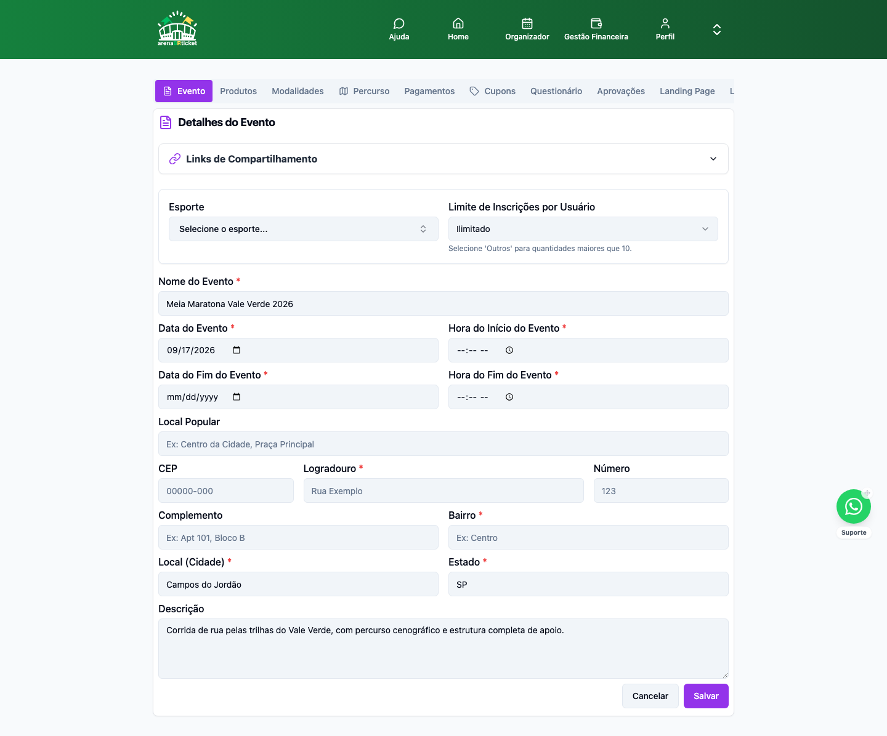Expand Links de Compartilhamento chevron

(713, 159)
